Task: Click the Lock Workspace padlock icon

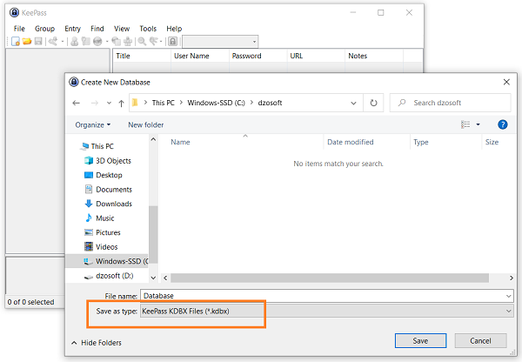Action: pos(172,41)
